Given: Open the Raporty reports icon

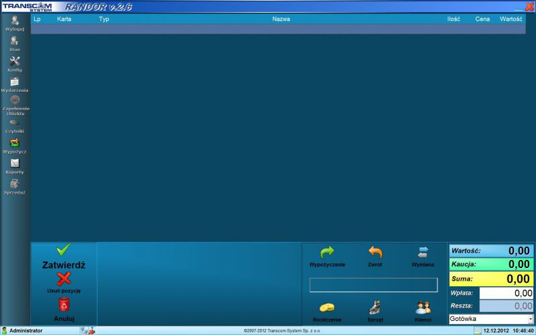Looking at the screenshot, I should (15, 164).
